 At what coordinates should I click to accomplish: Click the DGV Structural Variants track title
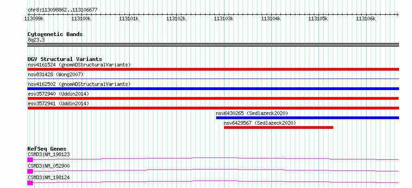pyautogui.click(x=65, y=59)
